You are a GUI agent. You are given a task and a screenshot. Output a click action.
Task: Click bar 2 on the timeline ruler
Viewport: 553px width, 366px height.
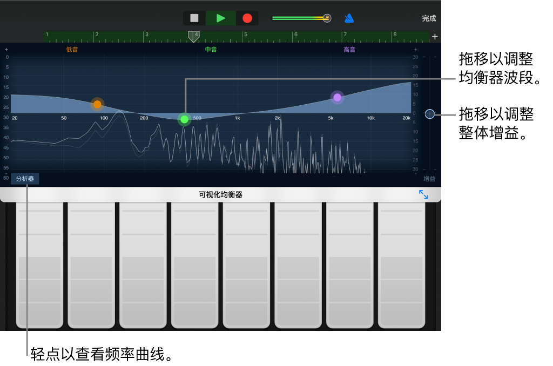coord(97,35)
